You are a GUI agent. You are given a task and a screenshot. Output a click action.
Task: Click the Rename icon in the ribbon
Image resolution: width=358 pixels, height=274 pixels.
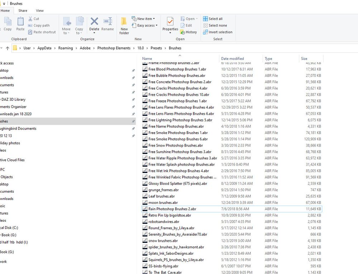pyautogui.click(x=108, y=21)
